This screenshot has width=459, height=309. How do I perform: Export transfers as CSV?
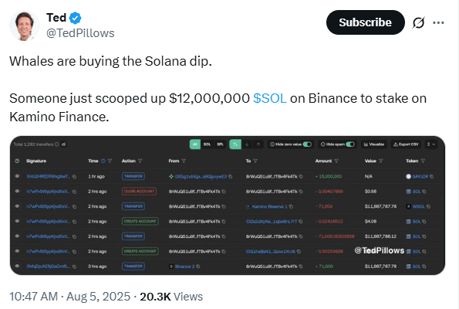(406, 144)
